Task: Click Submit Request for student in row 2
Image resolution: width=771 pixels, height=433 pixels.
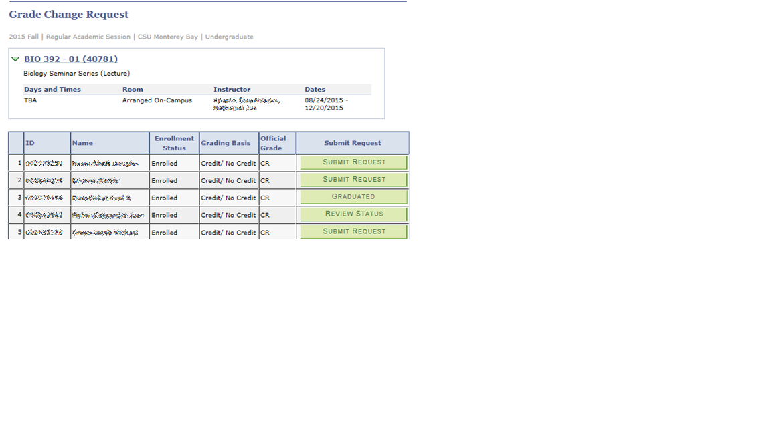Action: coord(353,180)
